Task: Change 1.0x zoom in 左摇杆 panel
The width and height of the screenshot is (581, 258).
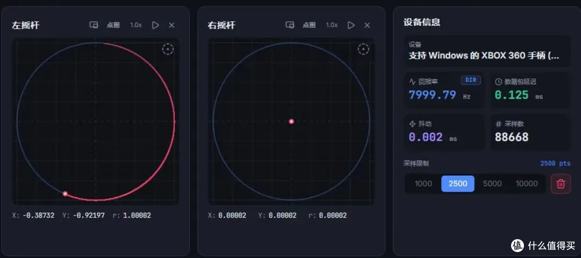Action: coord(136,25)
